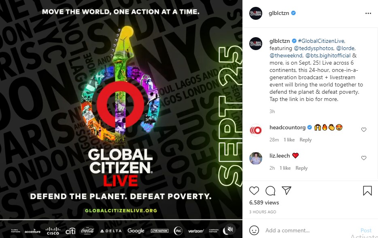The height and width of the screenshot is (238, 378).
Task: Like liz.leech's comment heart
Action: tap(364, 158)
